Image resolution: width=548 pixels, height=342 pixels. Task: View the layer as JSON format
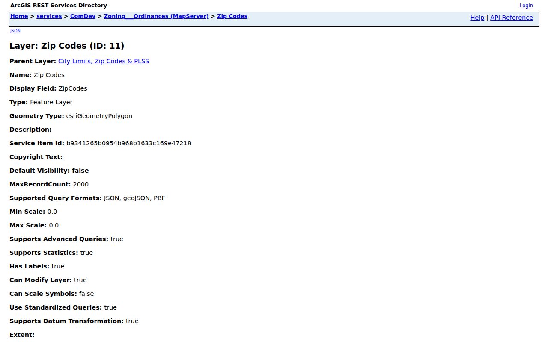(15, 31)
